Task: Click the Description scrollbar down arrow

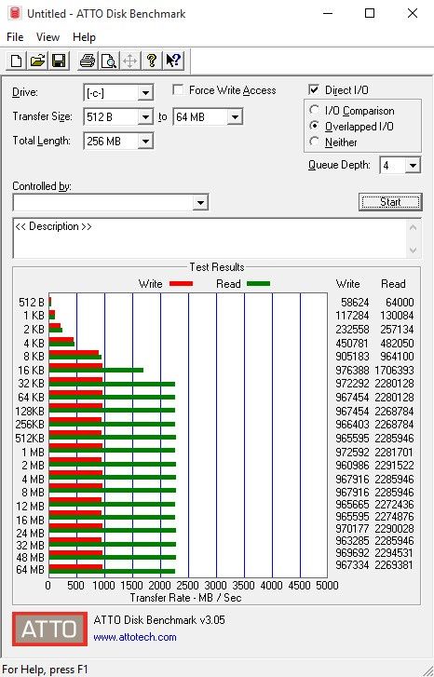Action: [413, 250]
